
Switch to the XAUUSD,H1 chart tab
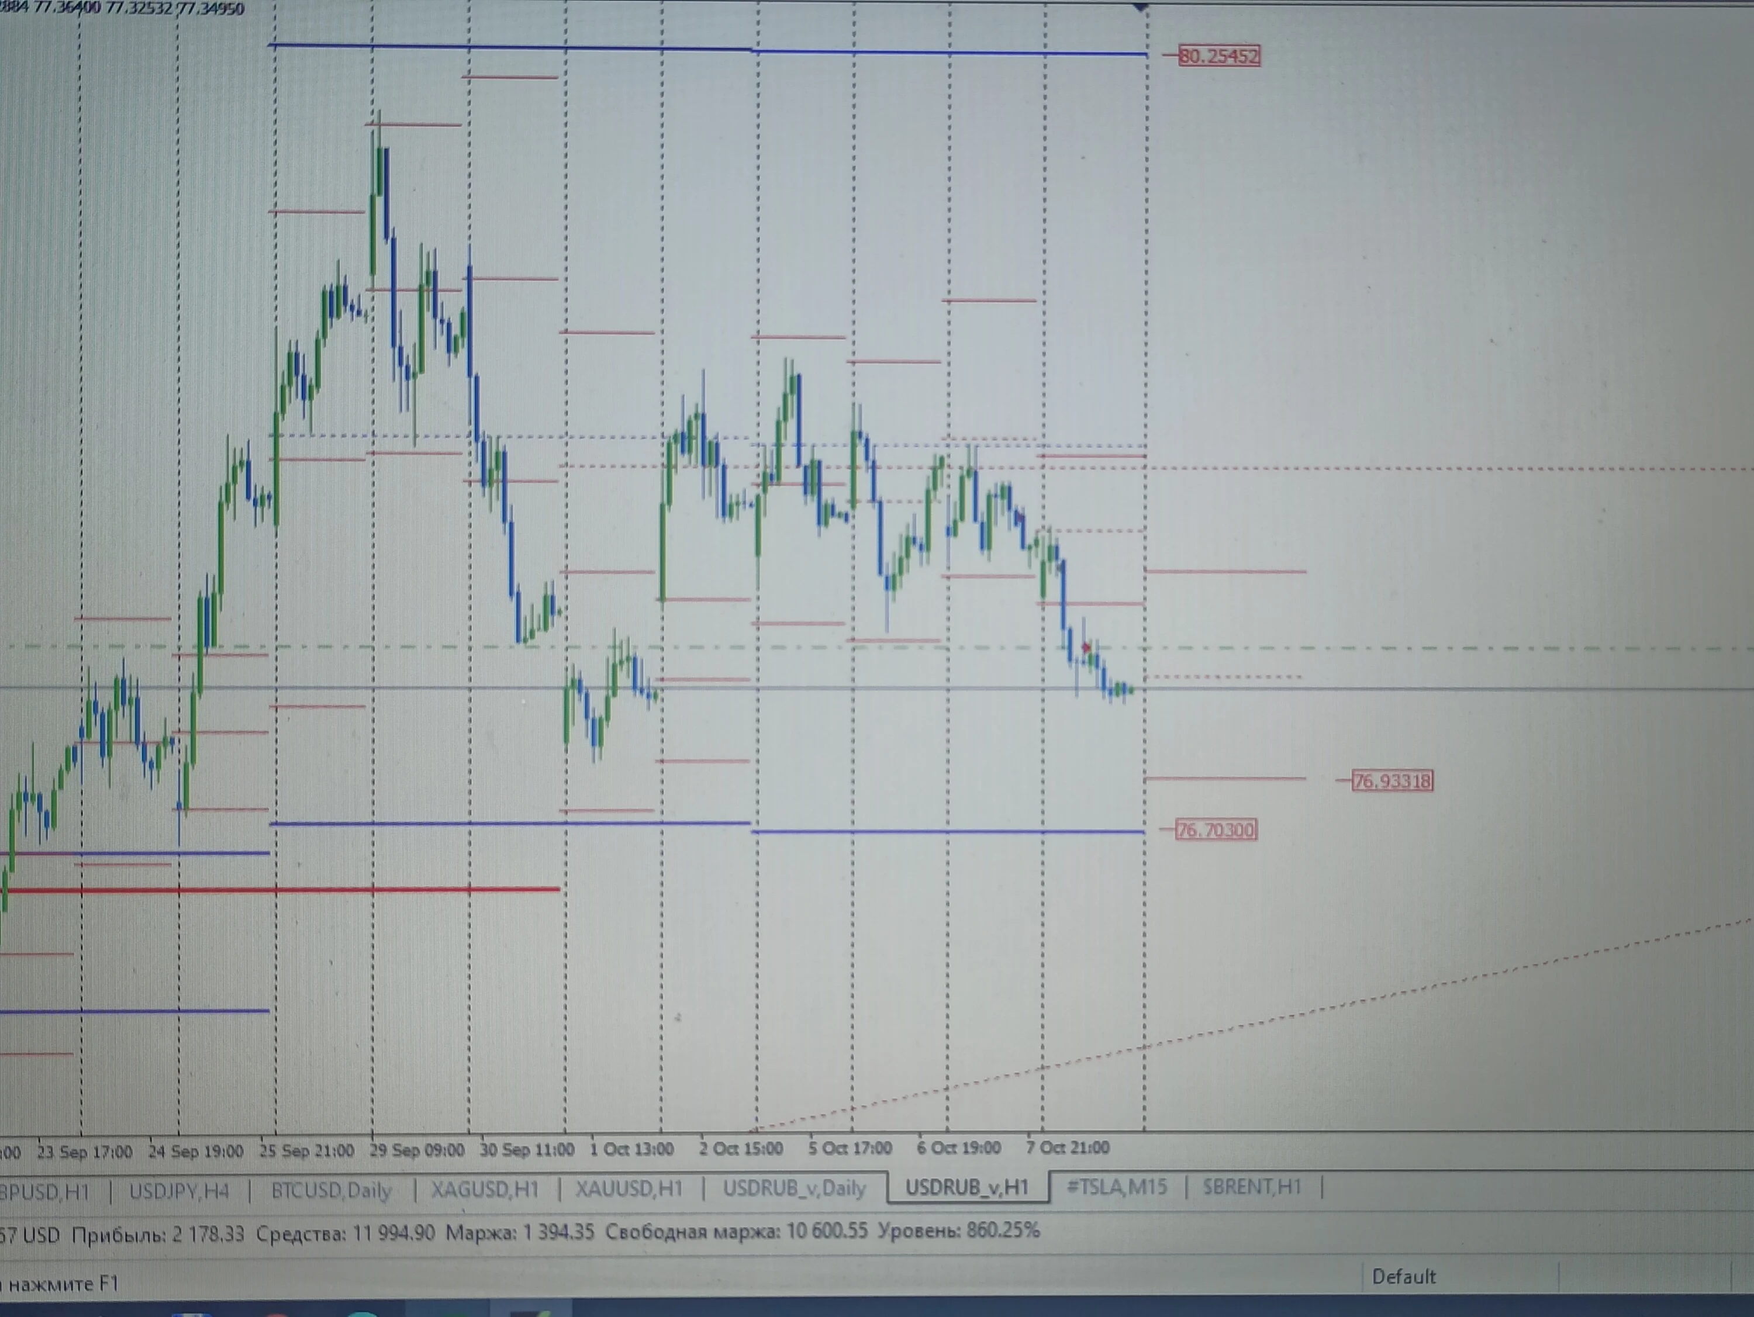point(629,1188)
